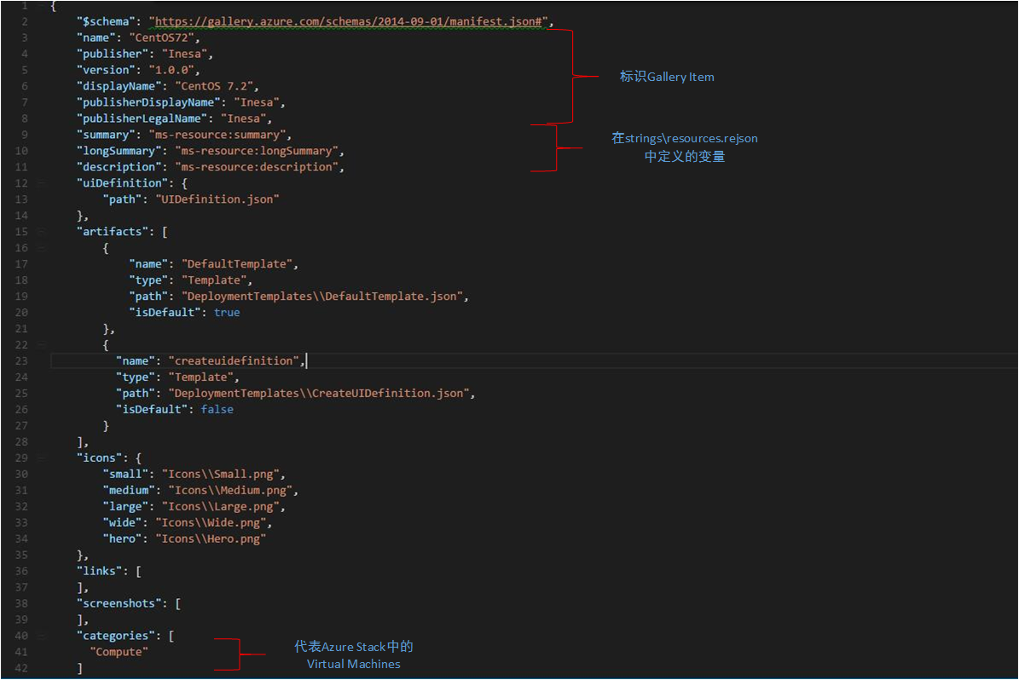Screen dimensions: 1019x680
Task: Click the "true" isDefault value
Action: pos(227,313)
